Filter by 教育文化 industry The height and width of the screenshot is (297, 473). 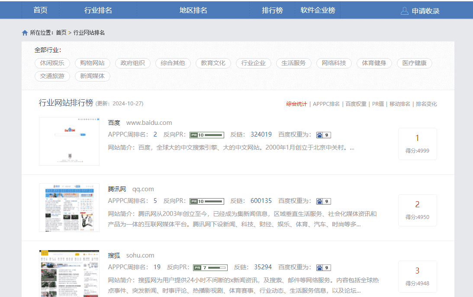213,63
